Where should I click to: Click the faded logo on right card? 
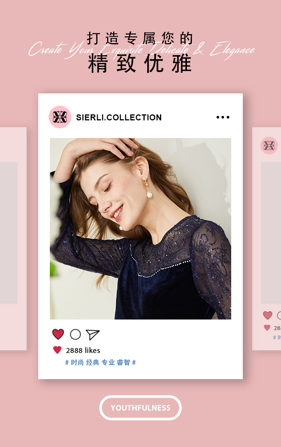[x=269, y=145]
